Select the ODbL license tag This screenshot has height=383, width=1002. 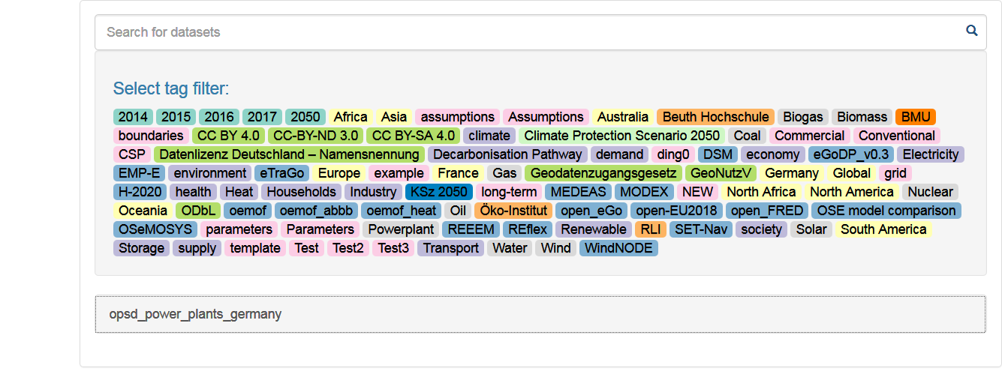pyautogui.click(x=198, y=211)
